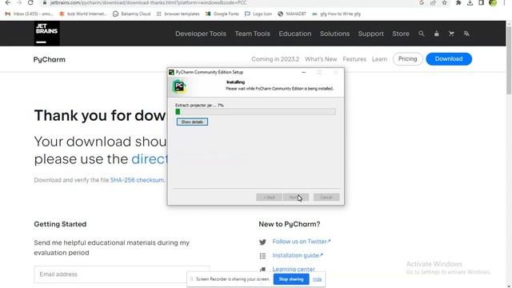
Task: Click the share page icon in address bar
Action: (x=433, y=2)
